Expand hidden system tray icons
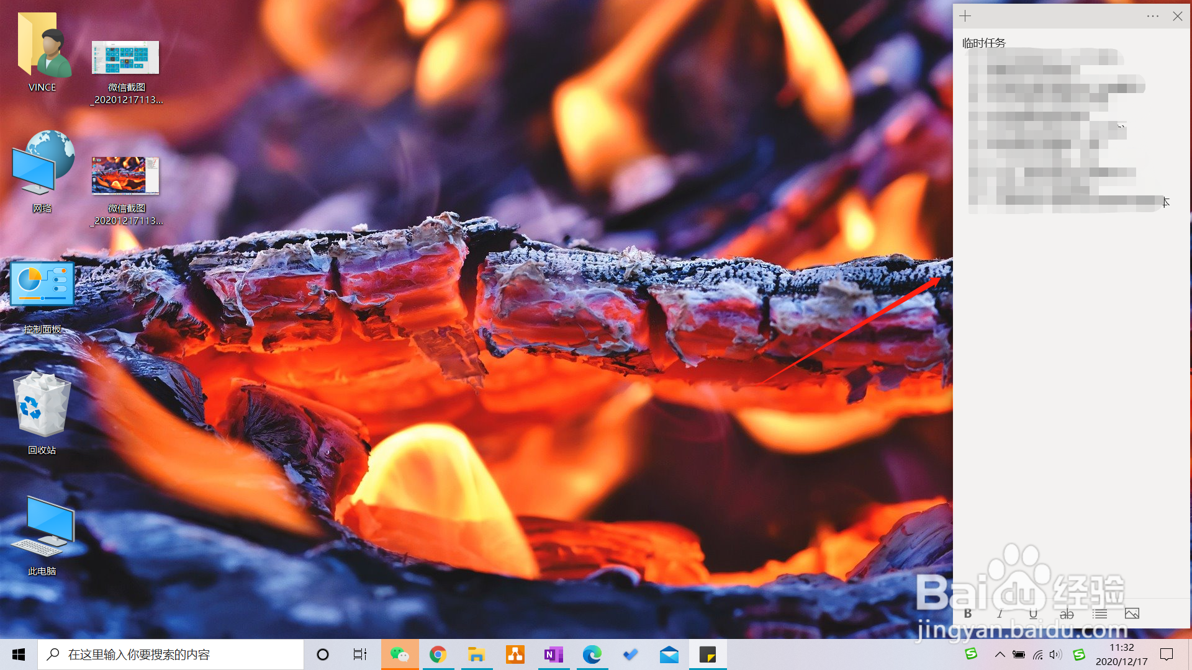The width and height of the screenshot is (1192, 670). (x=1000, y=654)
